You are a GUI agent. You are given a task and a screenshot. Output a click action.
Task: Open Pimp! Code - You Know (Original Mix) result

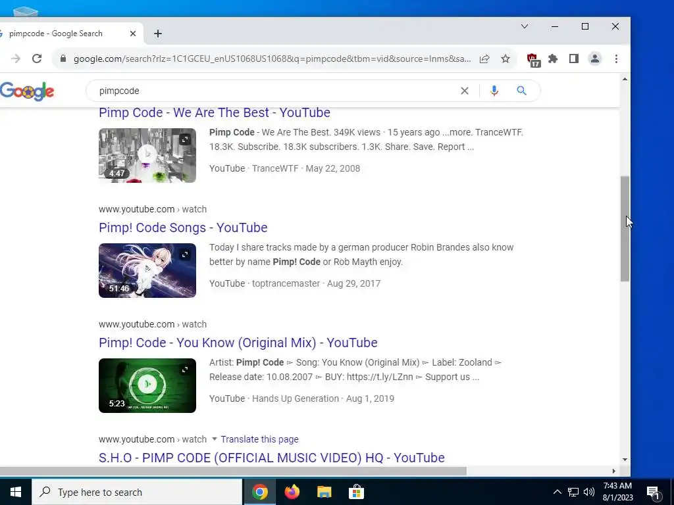click(x=238, y=343)
